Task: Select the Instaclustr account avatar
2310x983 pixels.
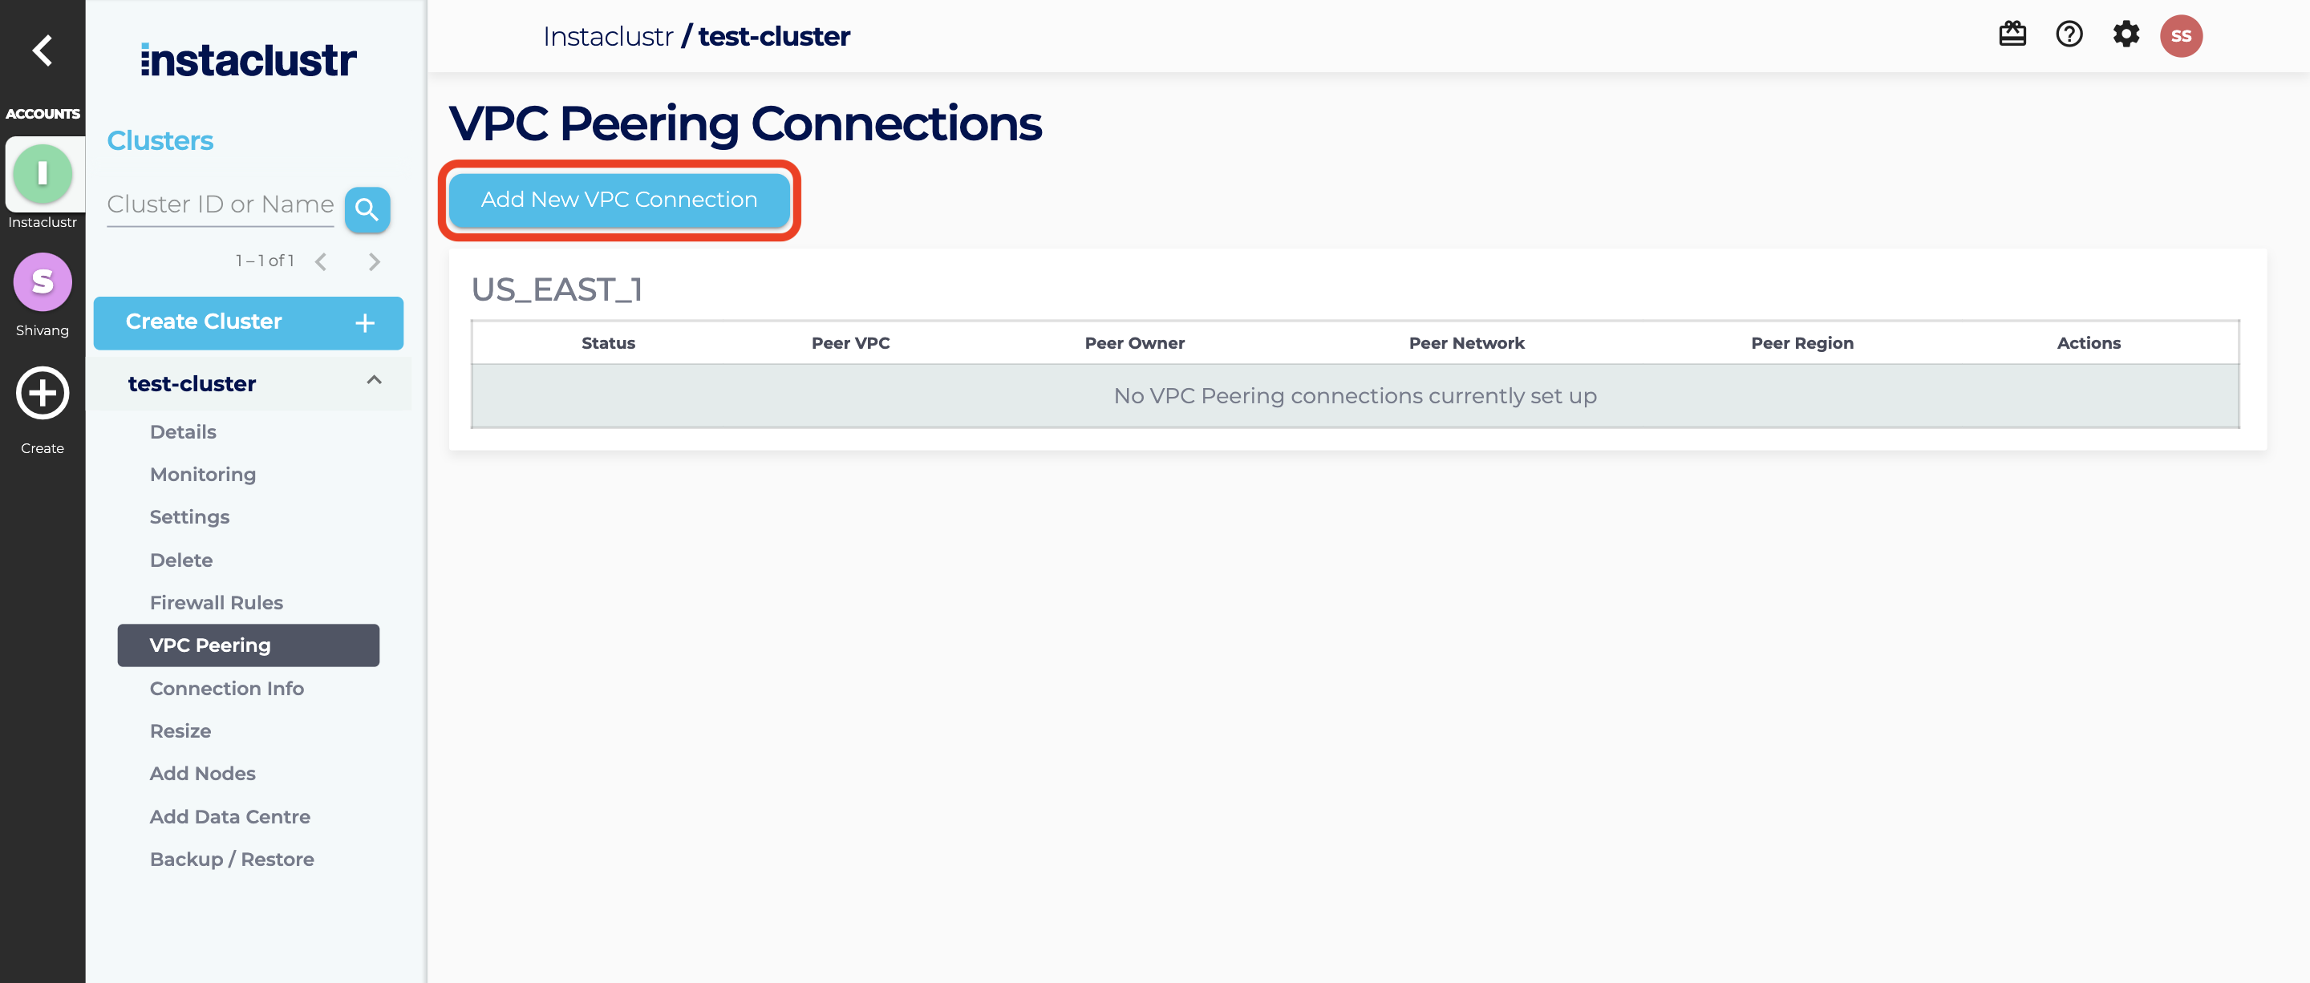Action: pyautogui.click(x=43, y=174)
